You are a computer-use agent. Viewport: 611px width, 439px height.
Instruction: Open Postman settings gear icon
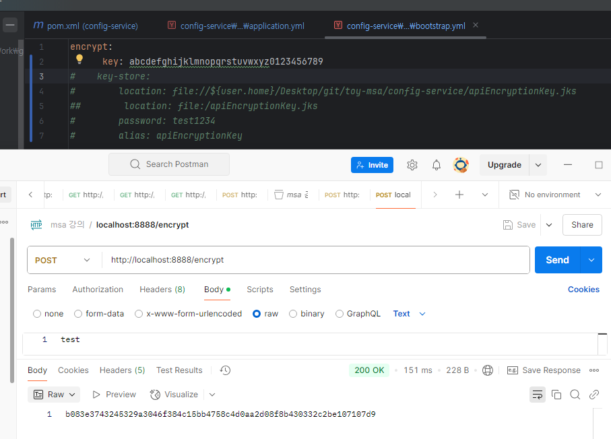(412, 165)
